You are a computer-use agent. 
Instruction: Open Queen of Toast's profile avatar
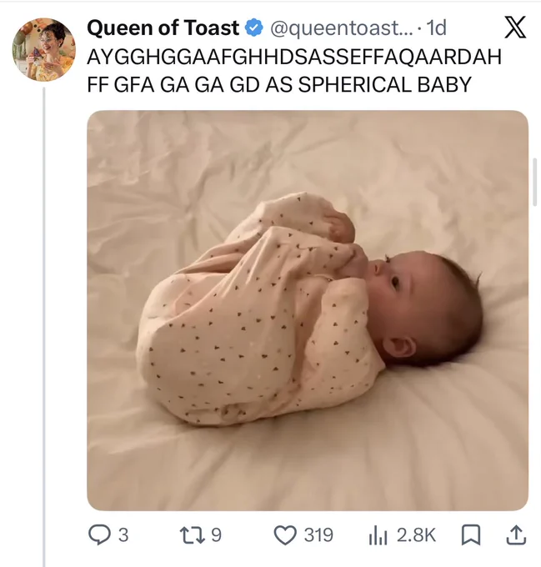point(43,49)
